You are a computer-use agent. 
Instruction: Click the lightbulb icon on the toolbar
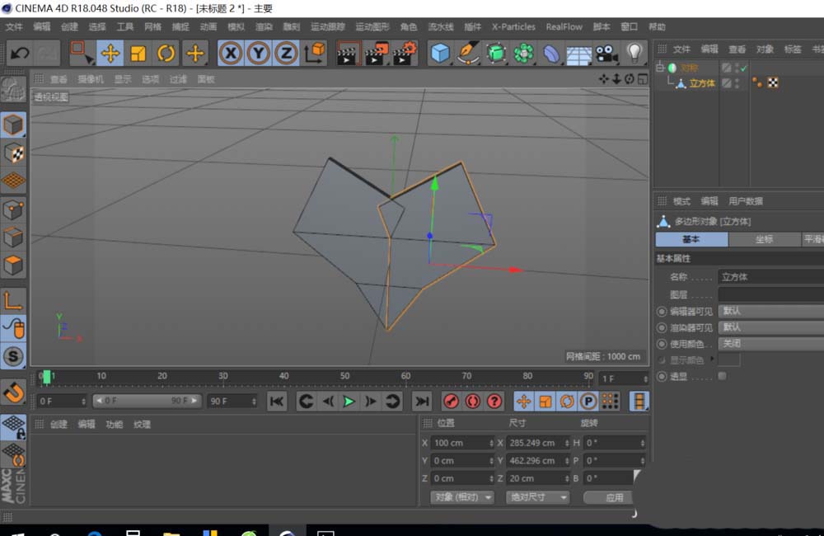(634, 53)
